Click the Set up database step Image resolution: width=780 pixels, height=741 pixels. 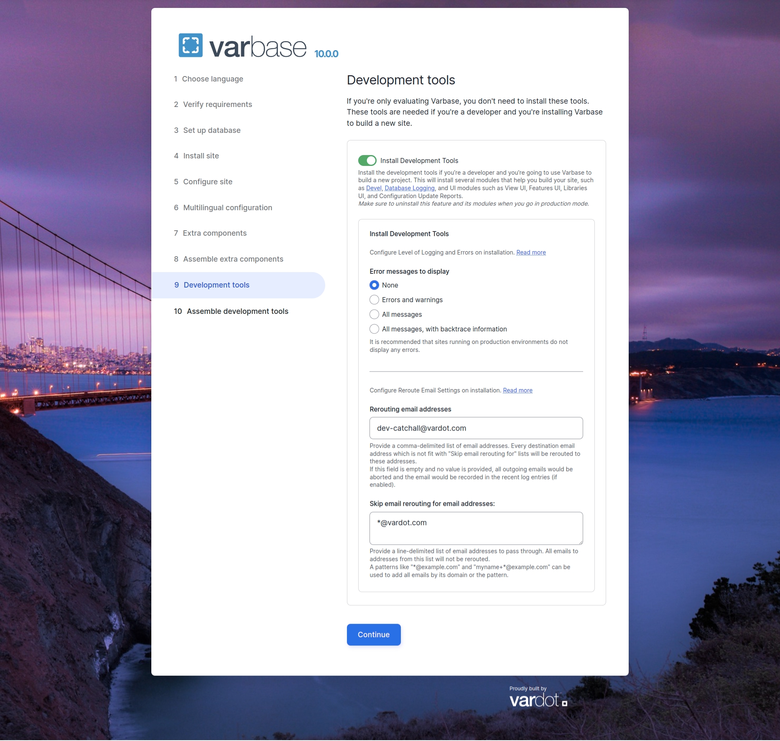pos(212,130)
